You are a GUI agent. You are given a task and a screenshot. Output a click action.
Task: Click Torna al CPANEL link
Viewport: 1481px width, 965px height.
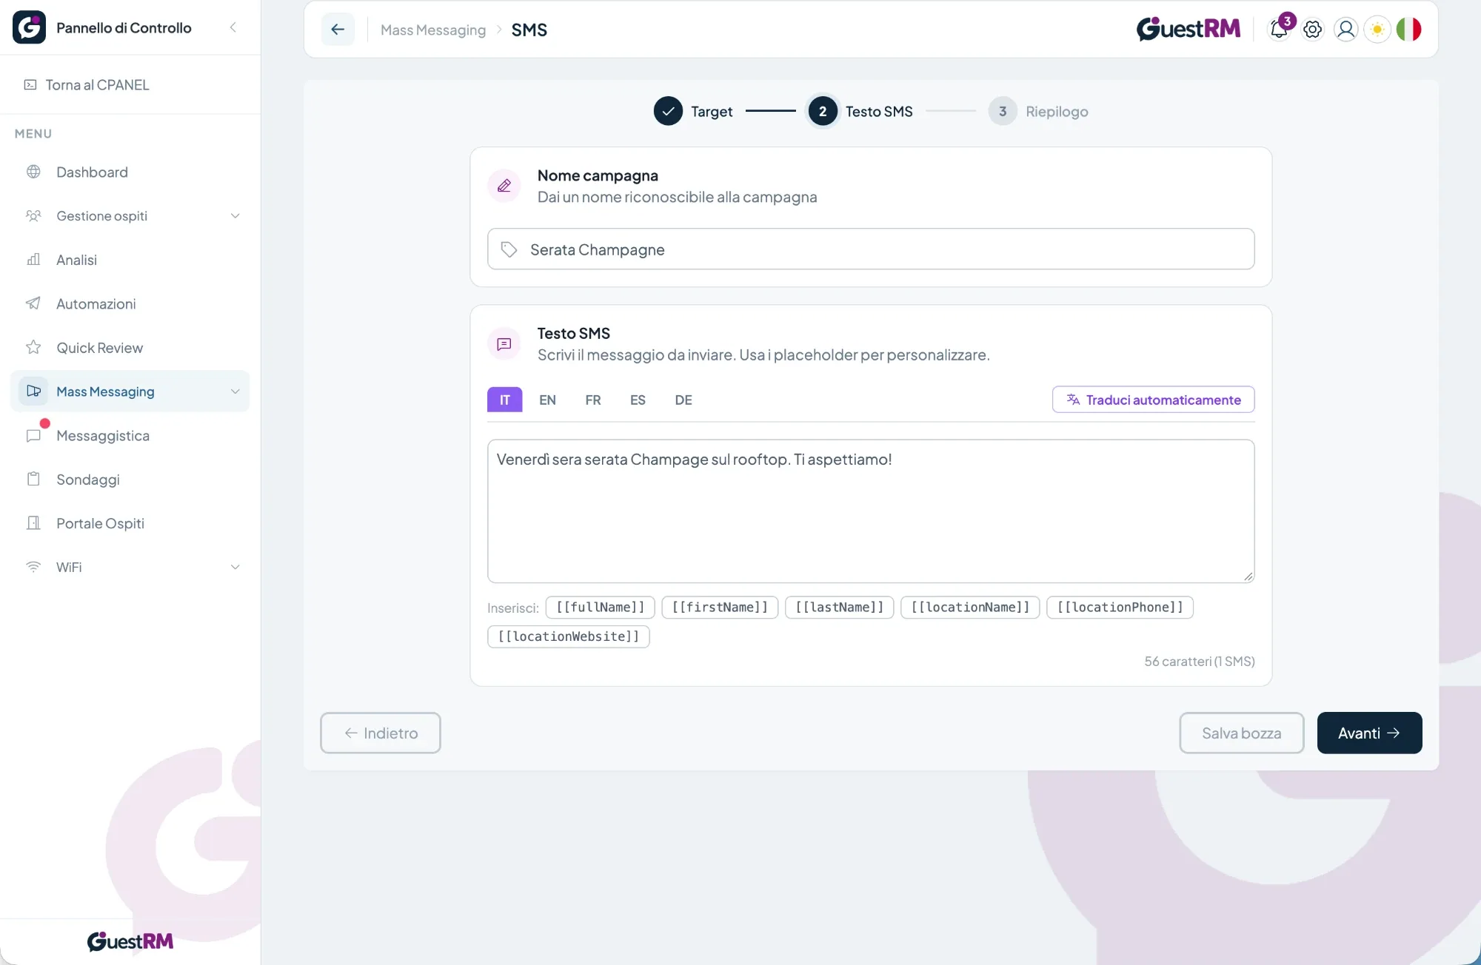pos(87,85)
